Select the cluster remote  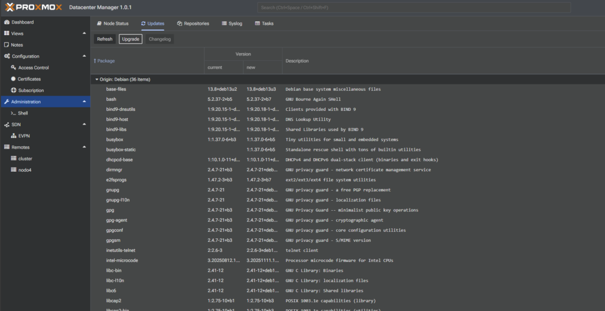(45, 158)
